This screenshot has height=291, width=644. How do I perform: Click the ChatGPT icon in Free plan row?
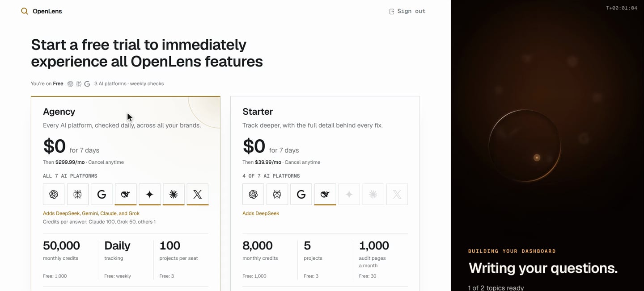tap(70, 83)
